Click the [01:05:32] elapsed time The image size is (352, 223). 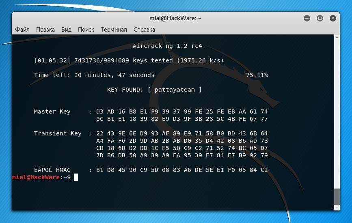click(x=52, y=60)
